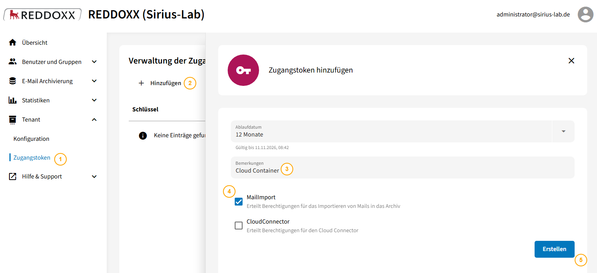Click the E-Mail Archivierung database icon
This screenshot has height=273, width=597.
(x=13, y=81)
